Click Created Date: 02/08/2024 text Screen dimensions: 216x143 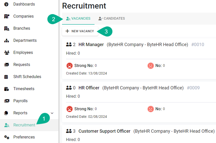86,117
